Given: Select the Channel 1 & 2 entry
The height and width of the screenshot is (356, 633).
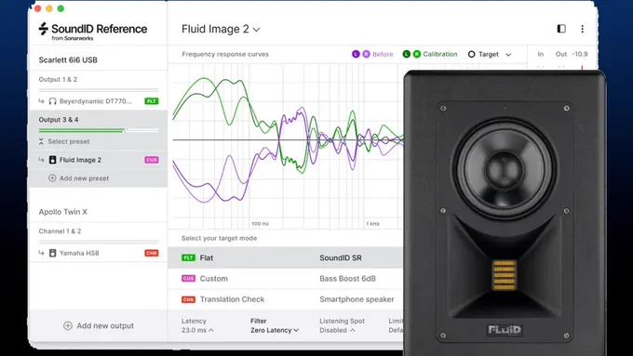Looking at the screenshot, I should tap(60, 231).
